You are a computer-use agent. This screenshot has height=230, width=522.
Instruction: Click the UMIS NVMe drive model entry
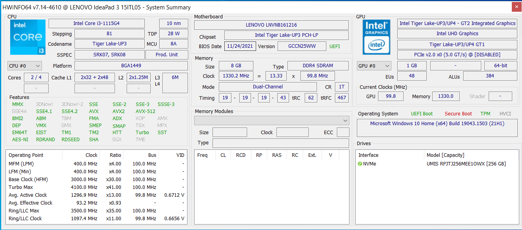(466, 164)
